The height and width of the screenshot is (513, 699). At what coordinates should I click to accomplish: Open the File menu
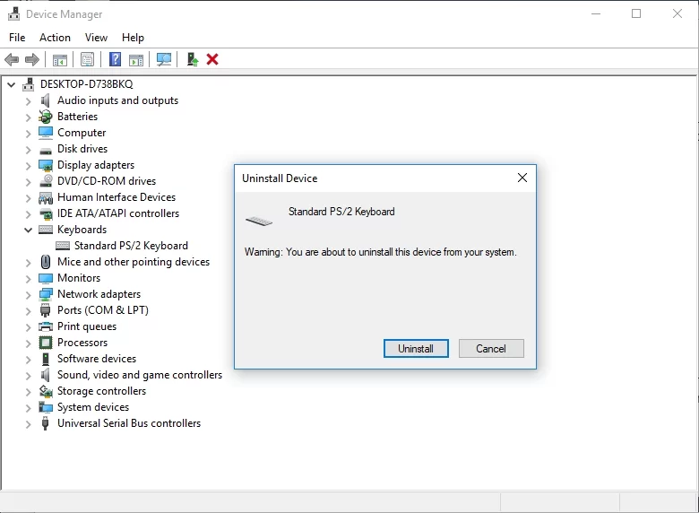[x=17, y=38]
